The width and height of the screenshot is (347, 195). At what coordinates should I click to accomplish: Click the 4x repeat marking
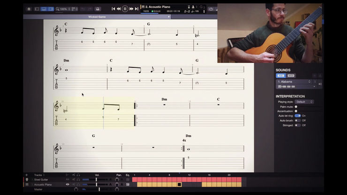tap(184, 140)
